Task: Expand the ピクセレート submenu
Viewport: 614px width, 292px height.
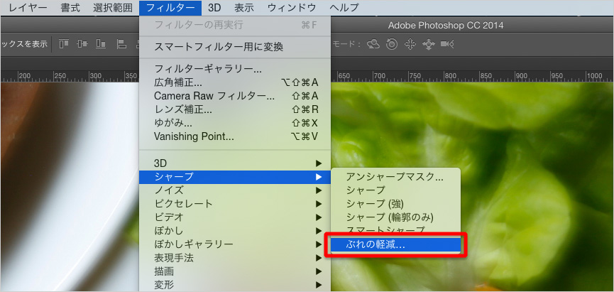Action: coord(235,204)
